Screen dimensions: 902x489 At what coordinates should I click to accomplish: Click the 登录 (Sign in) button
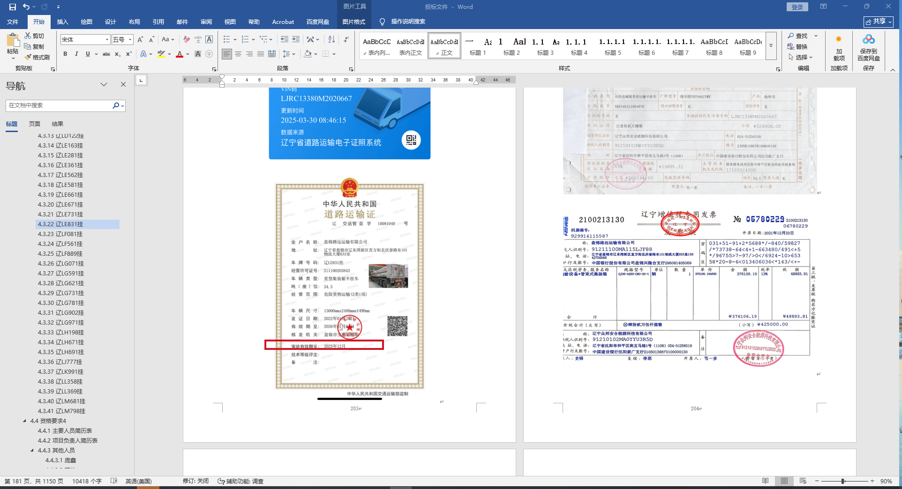[x=797, y=7]
